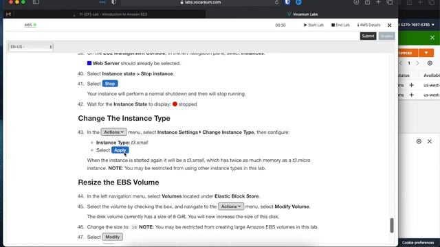Click the plus icon in first us-west row
This screenshot has height=247, width=440.
point(411,85)
